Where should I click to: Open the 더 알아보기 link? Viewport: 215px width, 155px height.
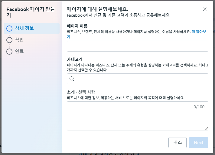[x=199, y=32]
